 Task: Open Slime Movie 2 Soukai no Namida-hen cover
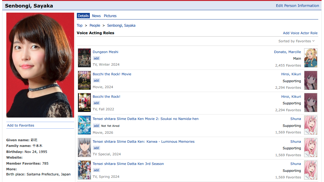coord(84,125)
